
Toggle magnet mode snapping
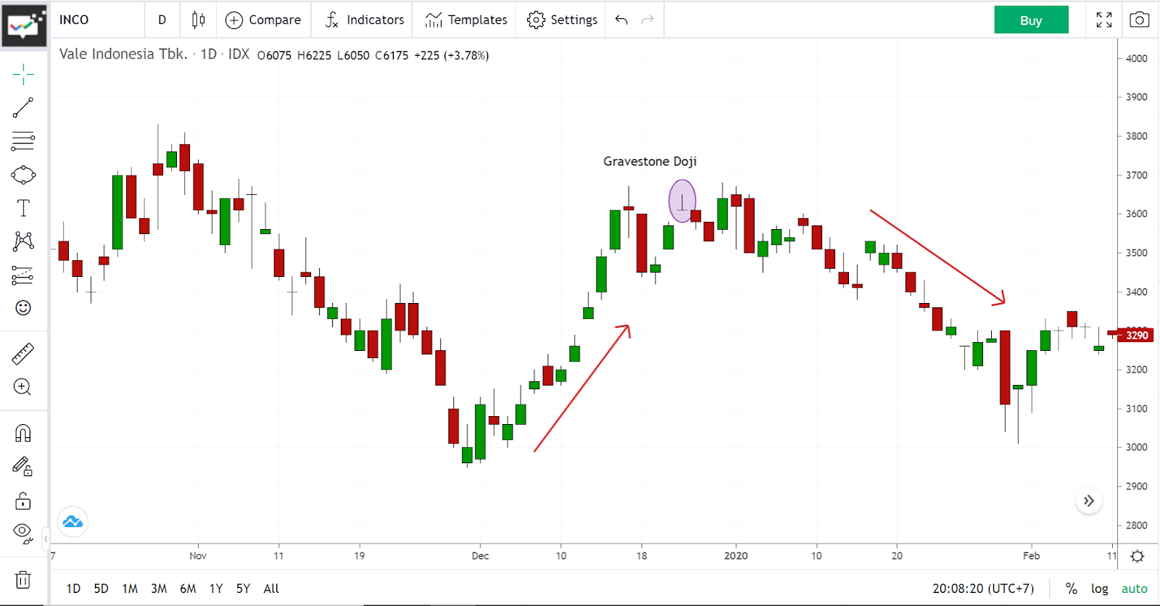[23, 433]
